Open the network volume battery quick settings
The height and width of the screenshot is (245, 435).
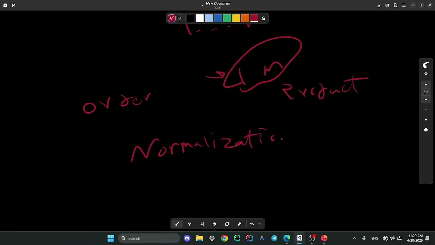click(392, 238)
